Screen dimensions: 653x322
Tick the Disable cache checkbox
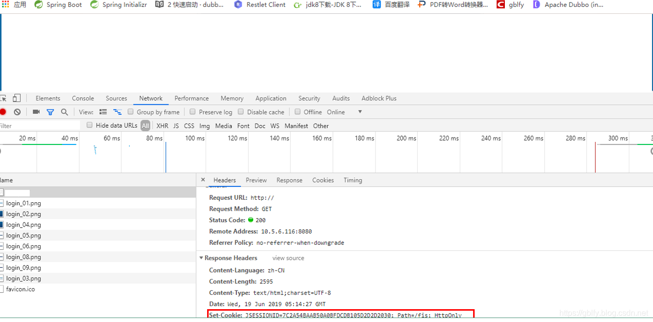[241, 112]
